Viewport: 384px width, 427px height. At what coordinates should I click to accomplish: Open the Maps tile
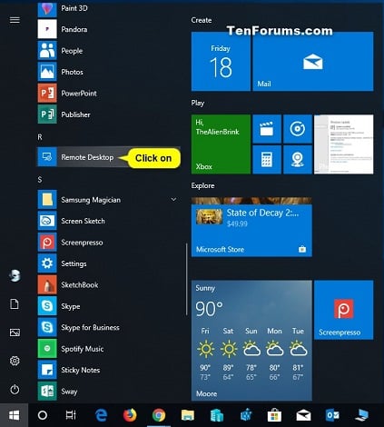tap(298, 159)
